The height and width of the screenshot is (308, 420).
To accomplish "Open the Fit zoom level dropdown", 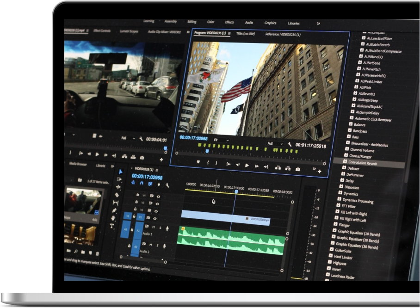I will (x=222, y=140).
